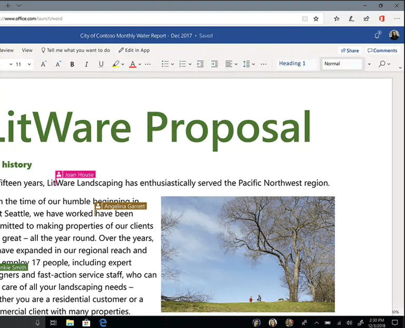The image size is (405, 328).
Task: Click the add notes pen icon
Action: 351,18
